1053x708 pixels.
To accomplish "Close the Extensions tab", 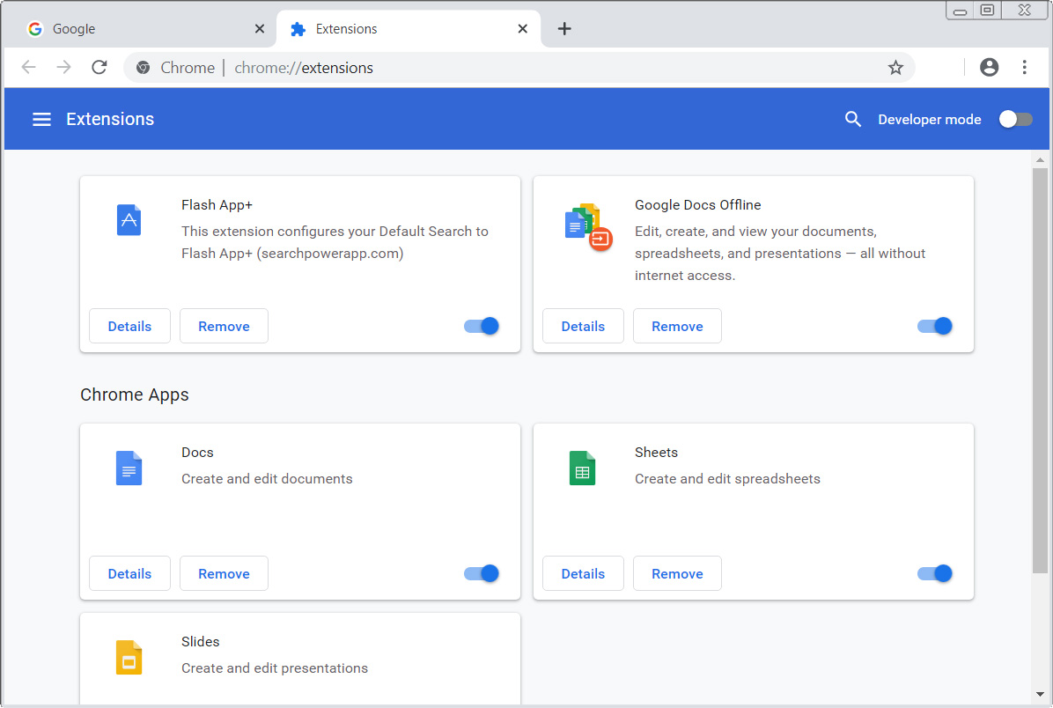I will [522, 29].
